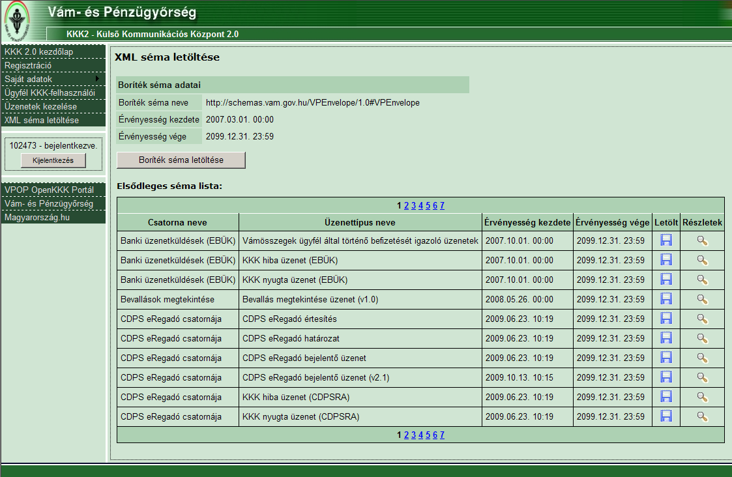The image size is (732, 477).
Task: Click the Érvényesség kezdete column header
Action: point(527,223)
